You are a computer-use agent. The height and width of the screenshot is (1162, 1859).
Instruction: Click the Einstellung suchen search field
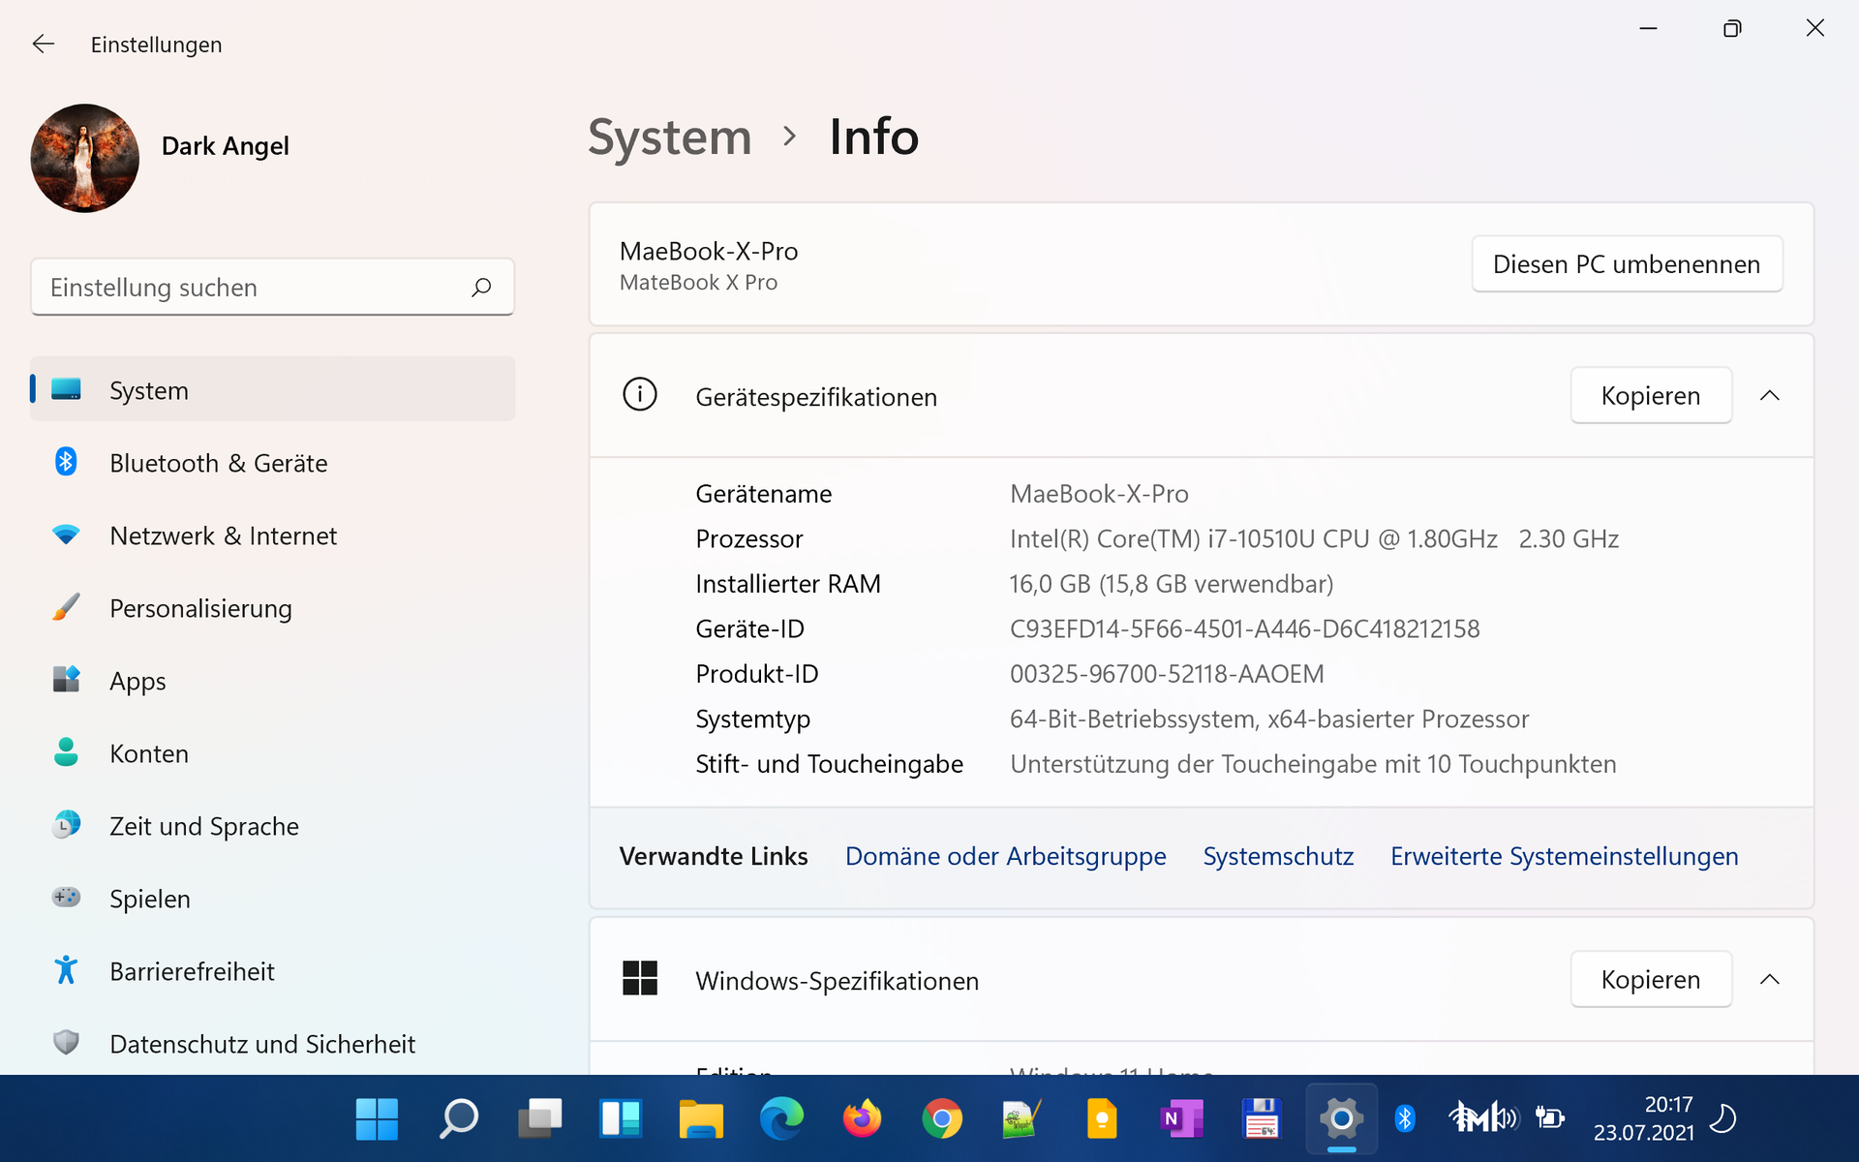click(272, 288)
